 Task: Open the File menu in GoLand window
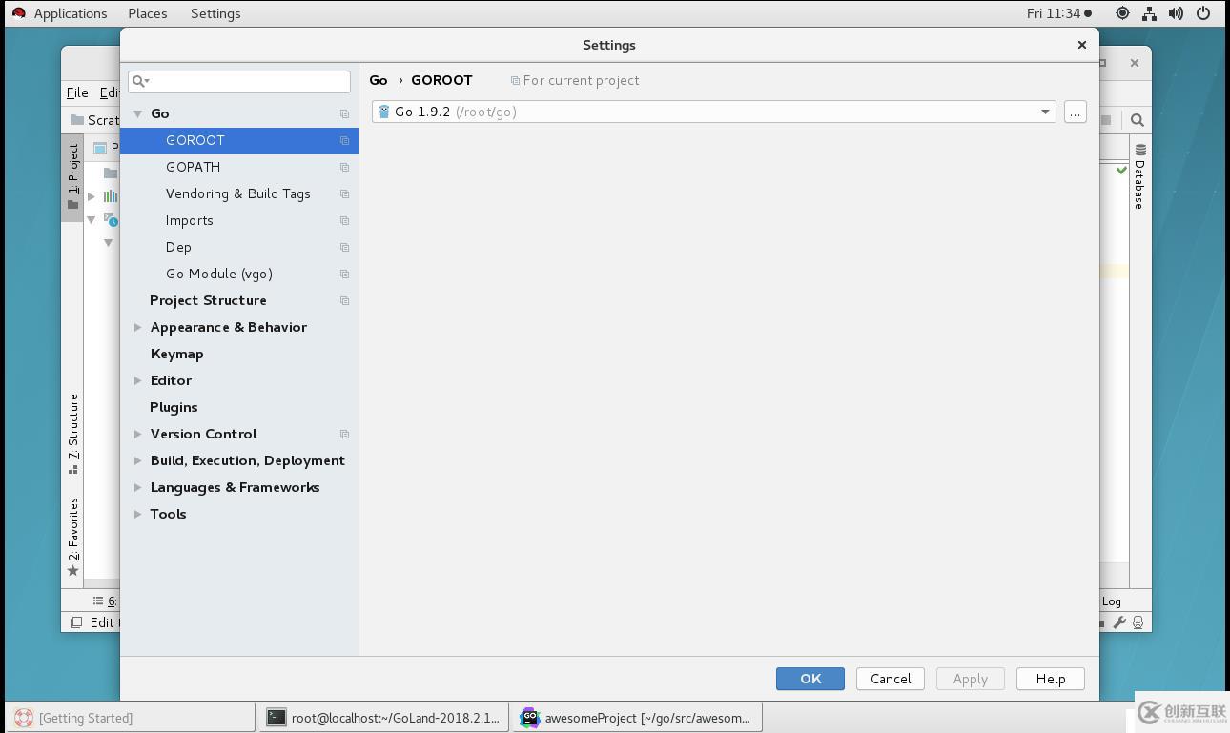(x=77, y=92)
